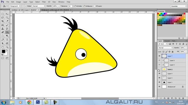This screenshot has width=188, height=105.
Task: Select the History Brush tool
Action: click(7, 29)
